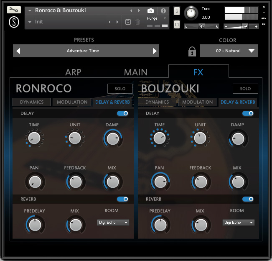Go to next preset with right arrow
The image size is (272, 261).
click(155, 51)
